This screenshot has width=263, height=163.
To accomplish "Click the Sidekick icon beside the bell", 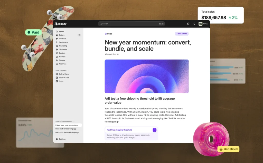I will tap(188, 24).
